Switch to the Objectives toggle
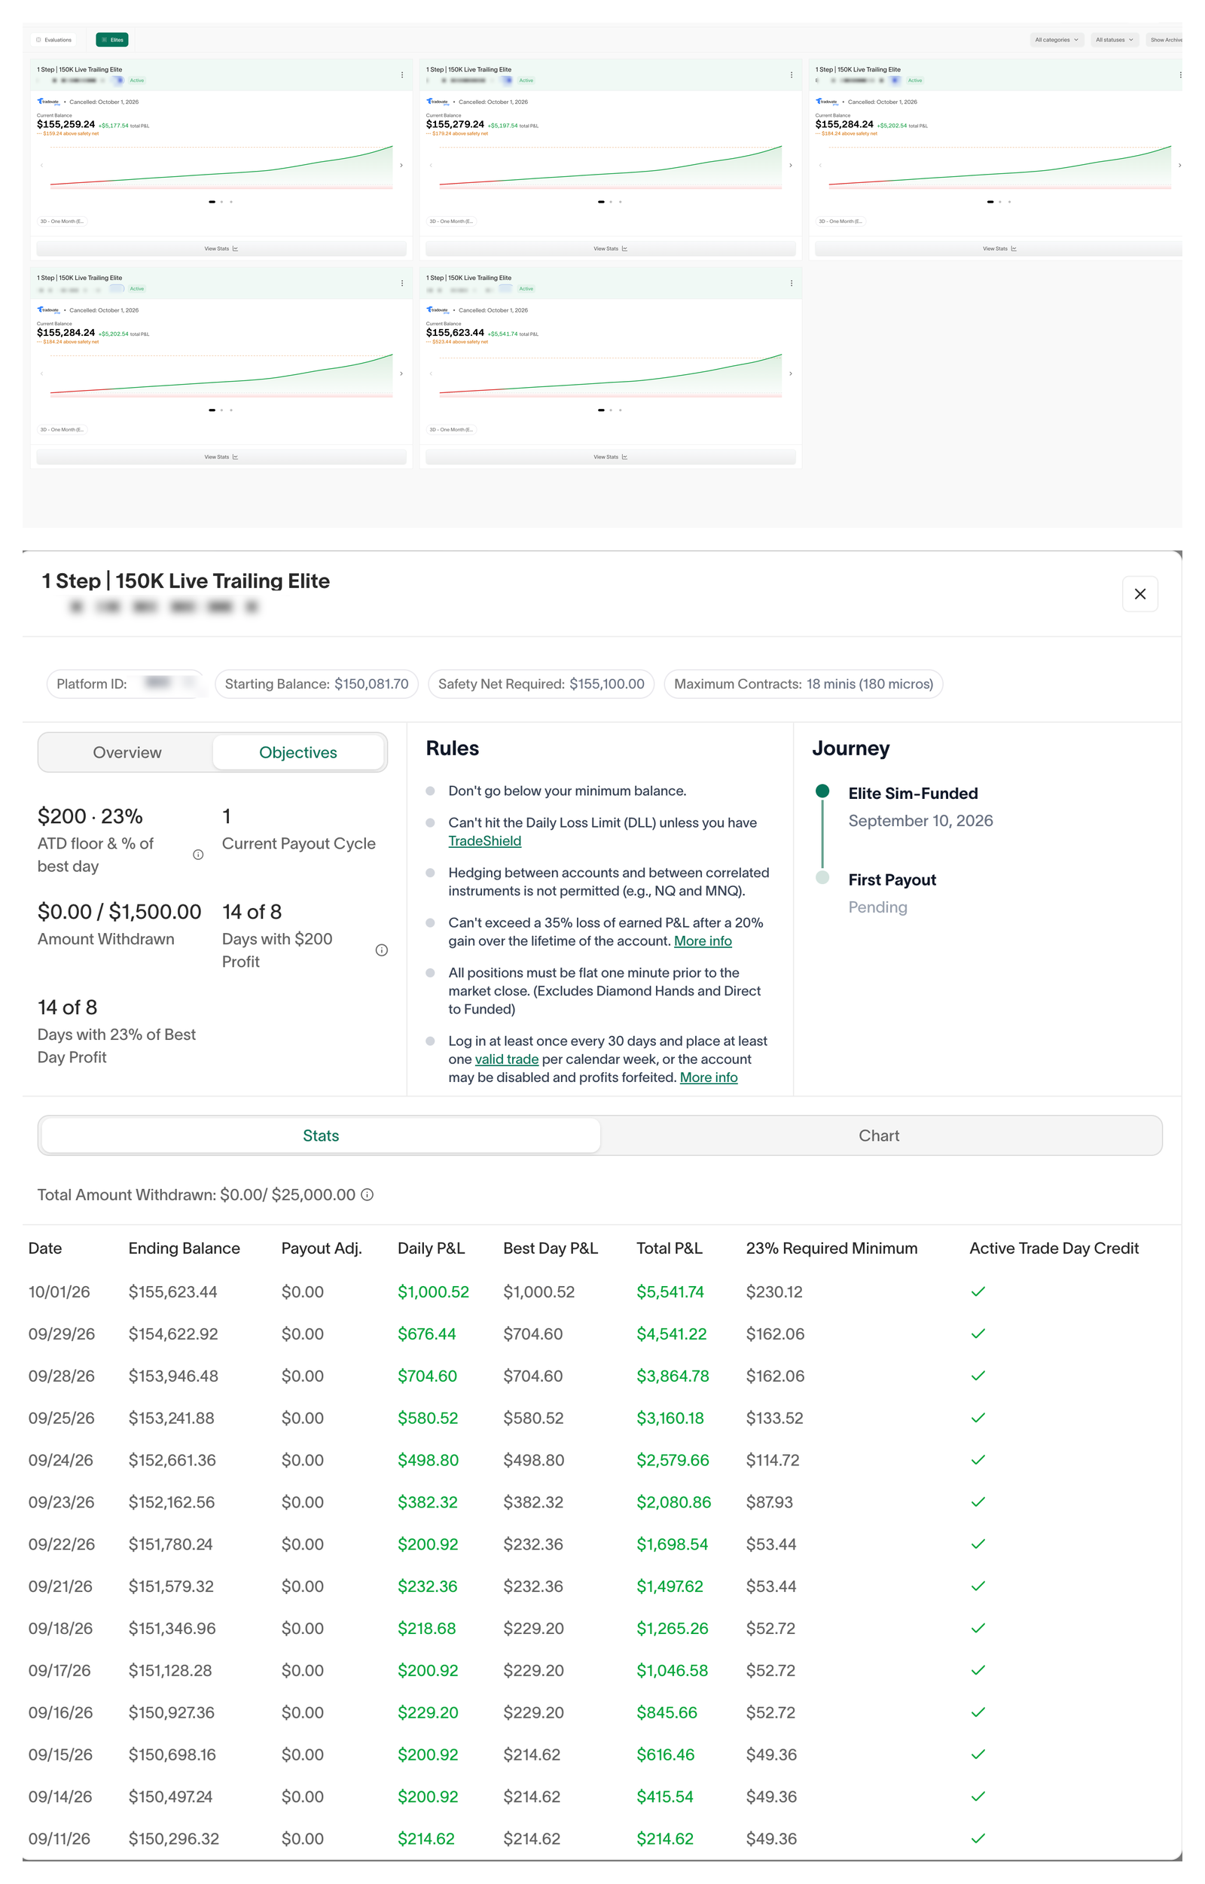1205x1884 pixels. [298, 753]
